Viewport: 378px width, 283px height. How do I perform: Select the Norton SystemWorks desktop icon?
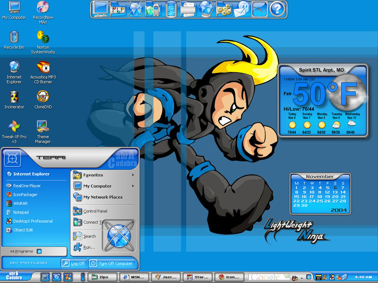pyautogui.click(x=43, y=42)
